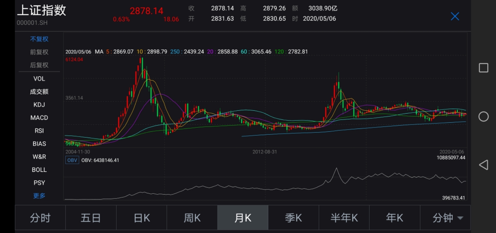This screenshot has width=496, height=233.
Task: Expand 更多 for more indicators
Action: tap(39, 196)
